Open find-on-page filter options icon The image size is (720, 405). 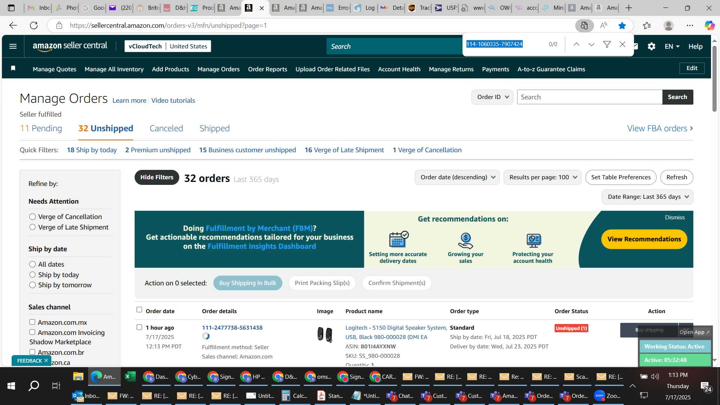pos(607,44)
